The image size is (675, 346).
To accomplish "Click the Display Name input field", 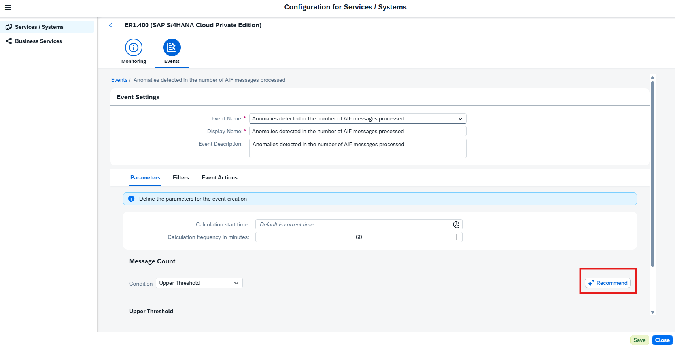I will tap(358, 131).
